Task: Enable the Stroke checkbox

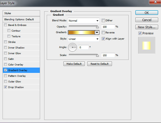Action: 6,42
